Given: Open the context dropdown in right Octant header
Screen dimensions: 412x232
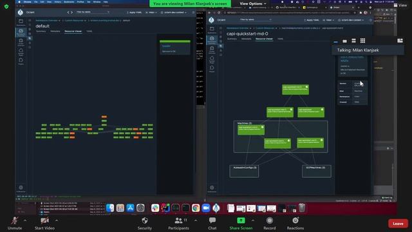Looking at the screenshot, I should (x=351, y=20).
